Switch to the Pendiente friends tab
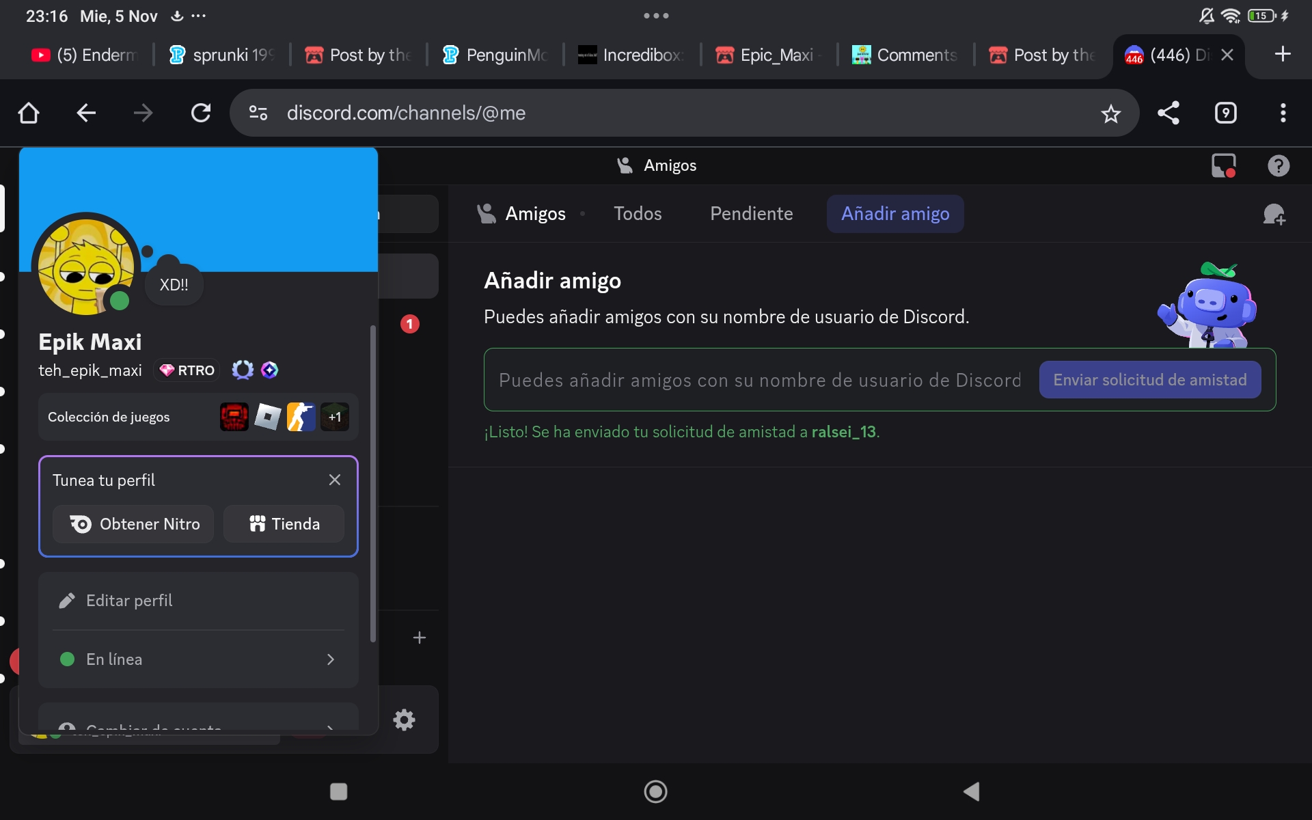 751,214
